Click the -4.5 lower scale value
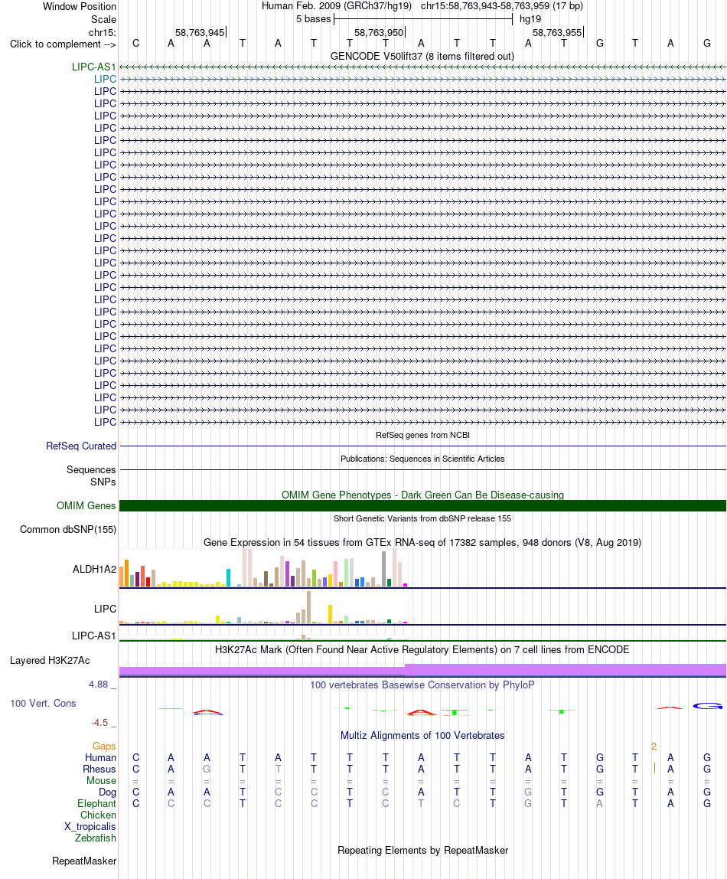The image size is (727, 879). coord(99,723)
